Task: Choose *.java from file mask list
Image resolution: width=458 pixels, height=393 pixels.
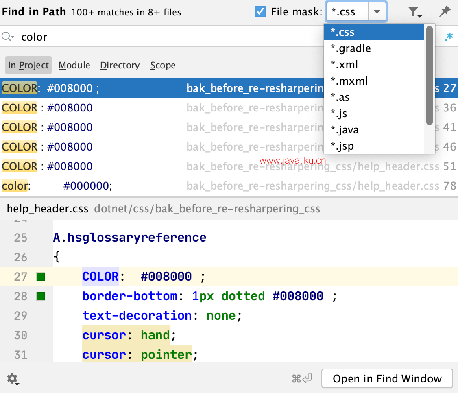Action: tap(345, 130)
